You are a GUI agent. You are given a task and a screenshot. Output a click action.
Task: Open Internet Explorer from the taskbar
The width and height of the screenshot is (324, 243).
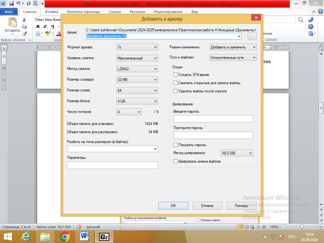pos(26,237)
